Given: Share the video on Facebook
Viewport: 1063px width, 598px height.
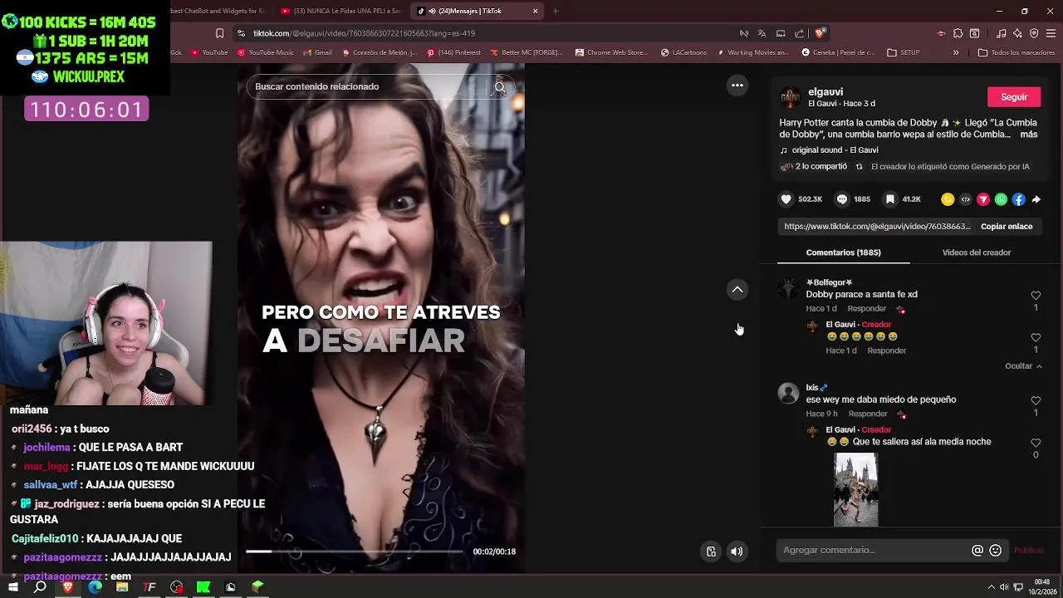Looking at the screenshot, I should [x=1018, y=199].
